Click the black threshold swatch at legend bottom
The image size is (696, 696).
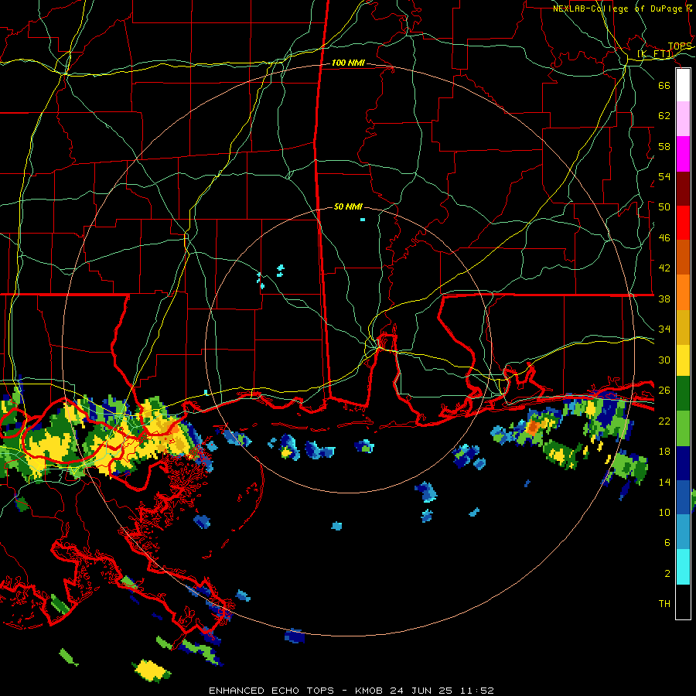[x=683, y=602]
